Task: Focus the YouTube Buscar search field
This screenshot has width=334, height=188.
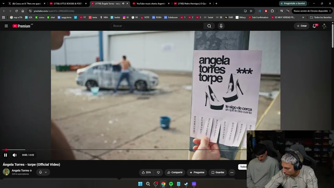Action: [157, 26]
